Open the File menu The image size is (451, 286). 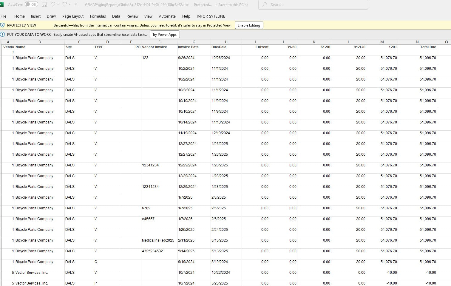coord(4,16)
